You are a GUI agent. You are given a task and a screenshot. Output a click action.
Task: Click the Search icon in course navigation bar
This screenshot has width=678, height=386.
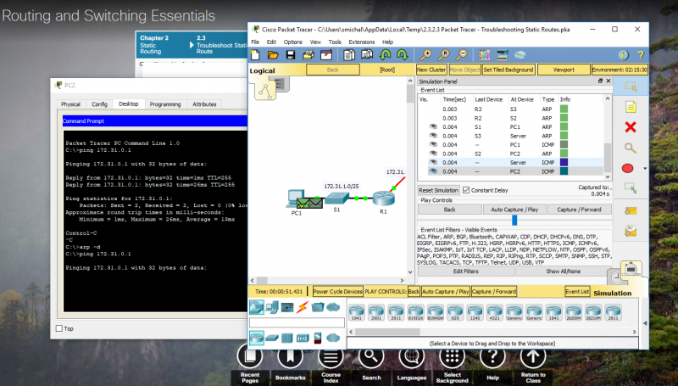point(371,357)
